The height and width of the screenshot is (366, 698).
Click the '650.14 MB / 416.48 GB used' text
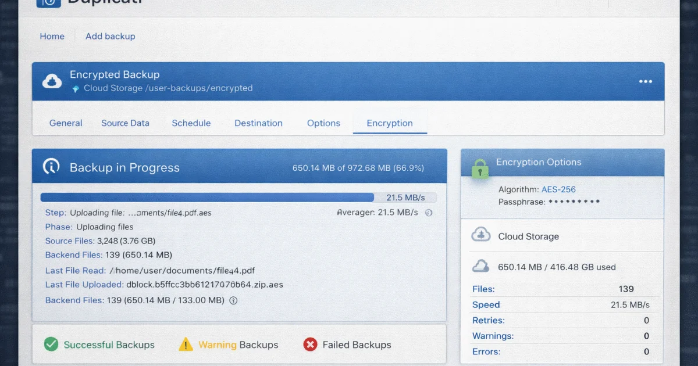pyautogui.click(x=557, y=267)
